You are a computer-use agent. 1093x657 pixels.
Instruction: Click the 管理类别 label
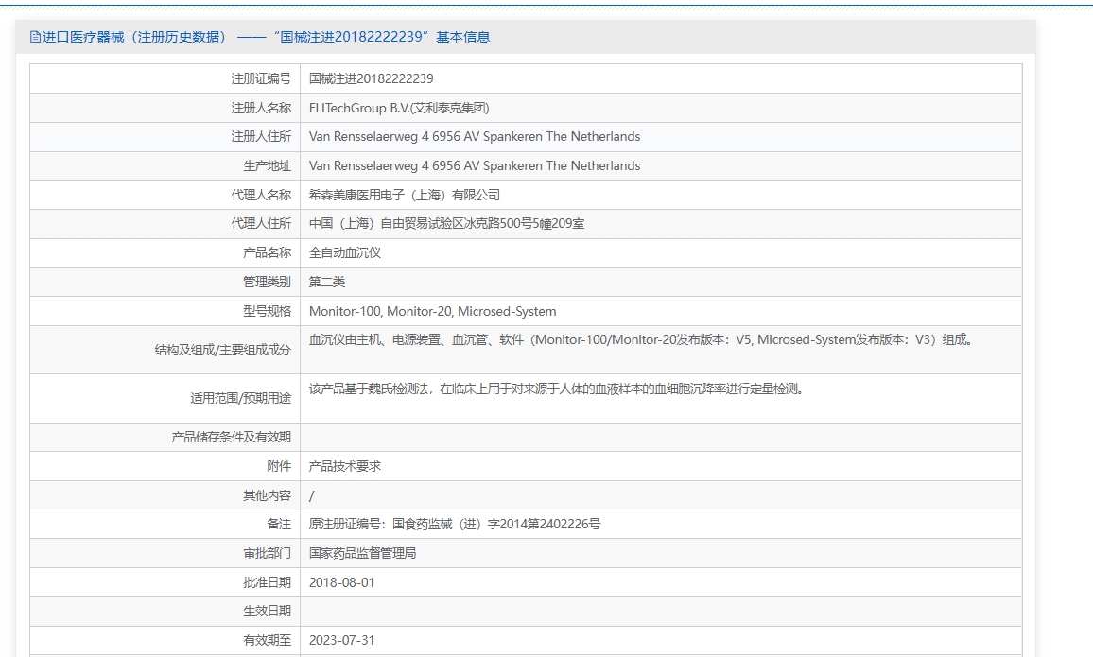(x=267, y=282)
